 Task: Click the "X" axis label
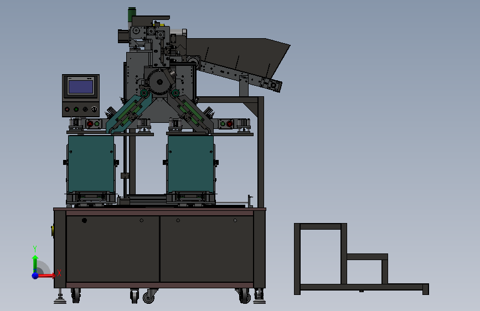[x=59, y=273]
